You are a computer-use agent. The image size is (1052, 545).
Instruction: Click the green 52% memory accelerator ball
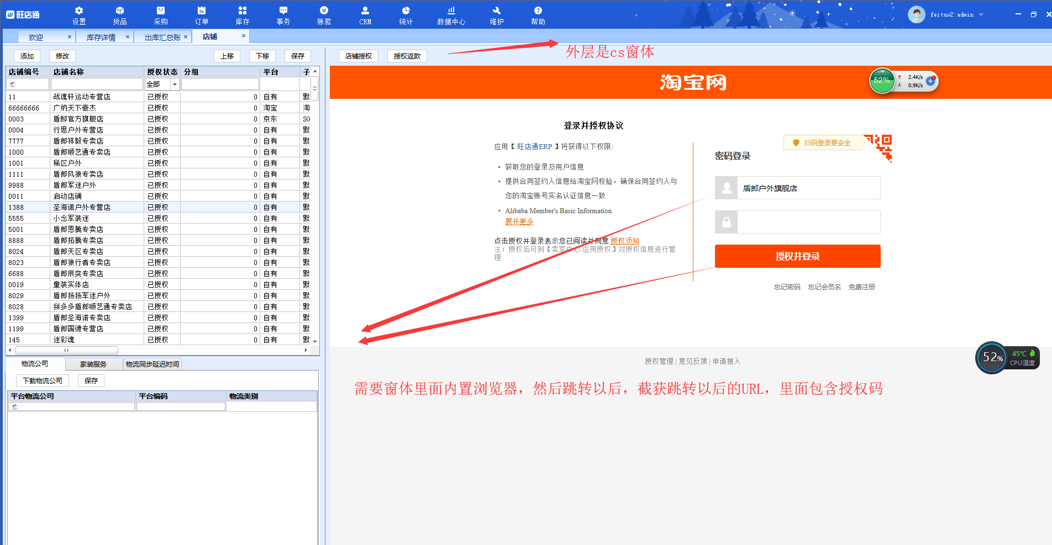[x=882, y=81]
